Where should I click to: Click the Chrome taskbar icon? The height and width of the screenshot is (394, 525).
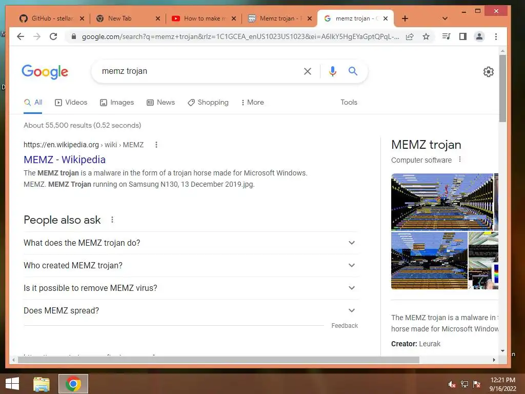[73, 384]
